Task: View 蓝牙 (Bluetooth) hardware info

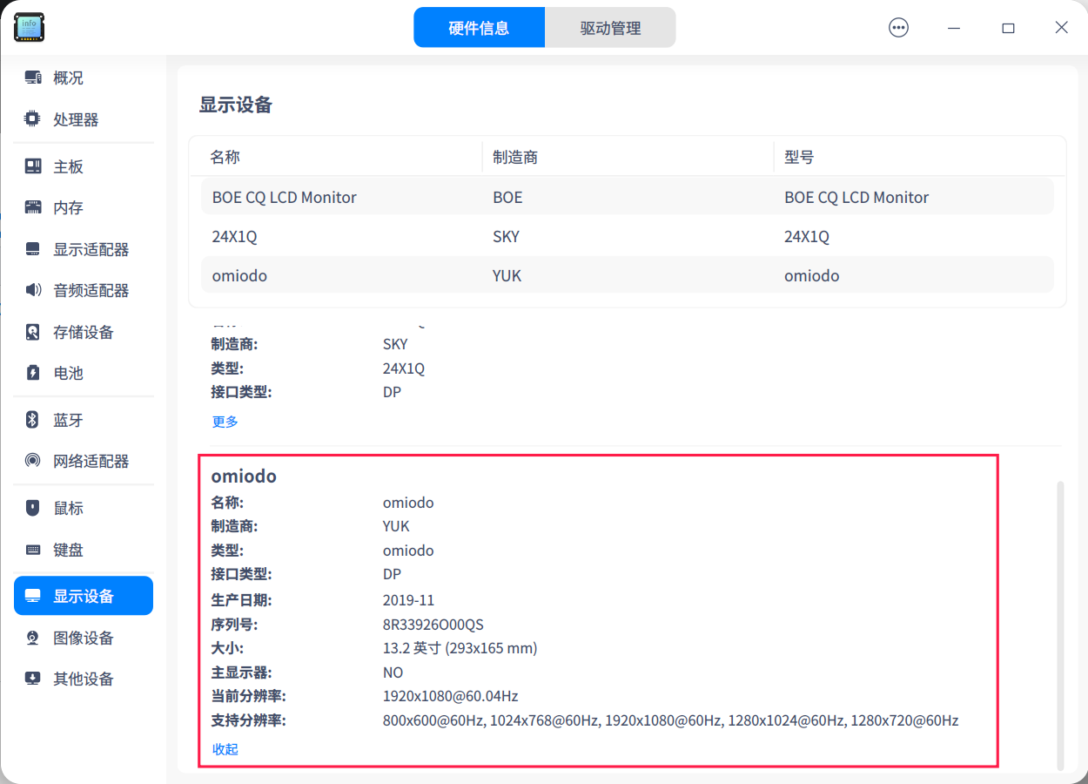Action: [64, 420]
